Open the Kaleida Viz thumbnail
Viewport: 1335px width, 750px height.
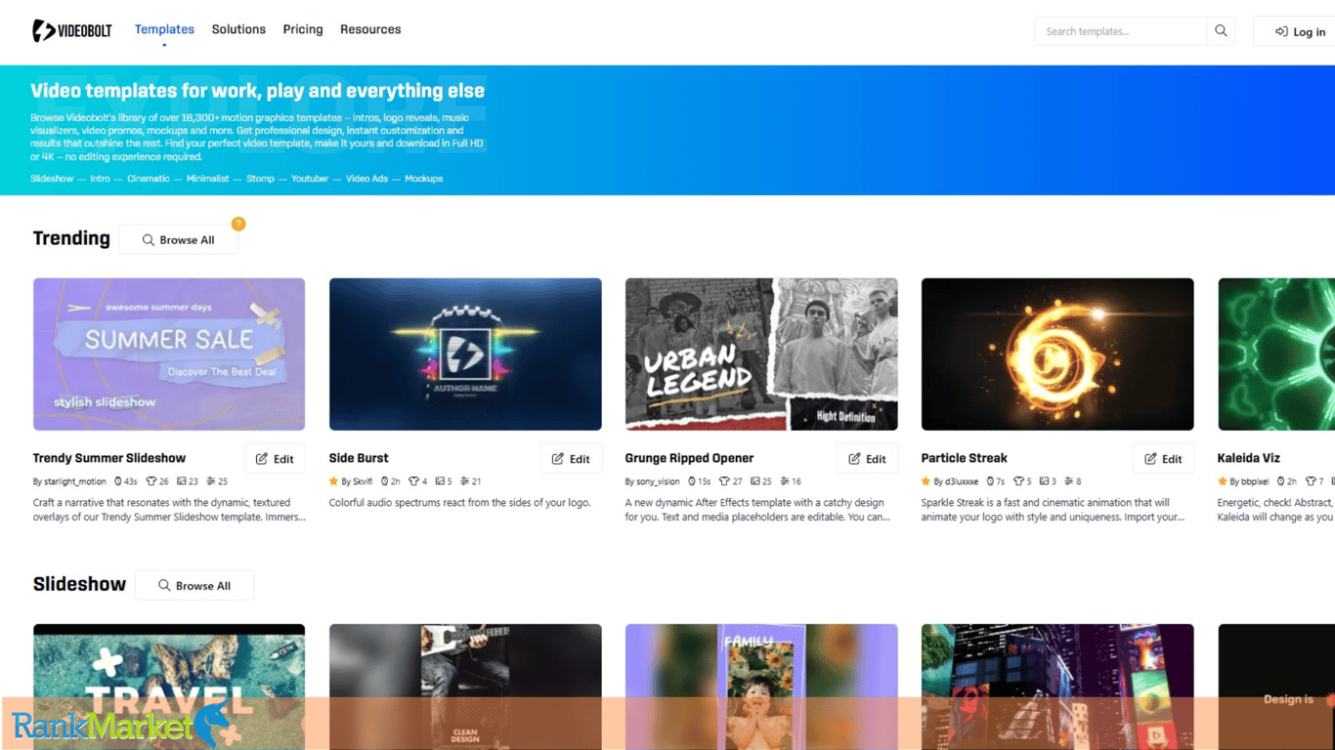coord(1276,354)
